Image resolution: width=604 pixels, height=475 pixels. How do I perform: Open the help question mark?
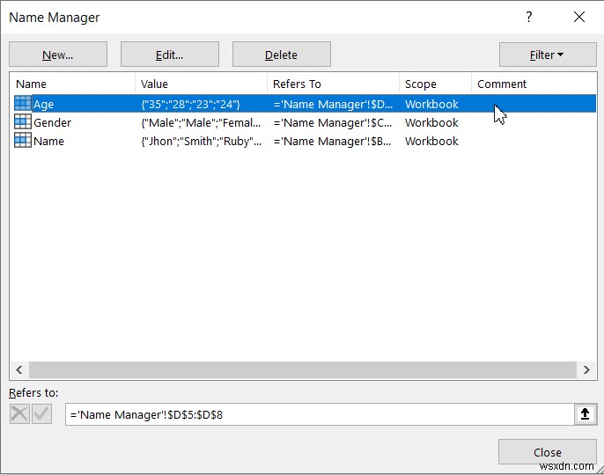(x=529, y=17)
